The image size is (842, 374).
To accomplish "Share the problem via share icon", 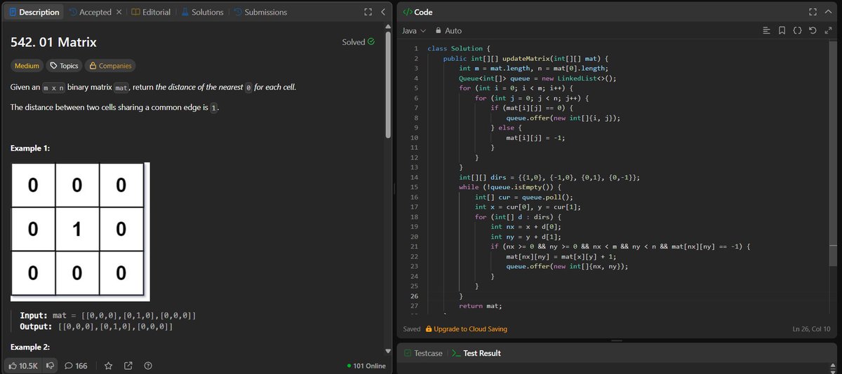I will [128, 366].
